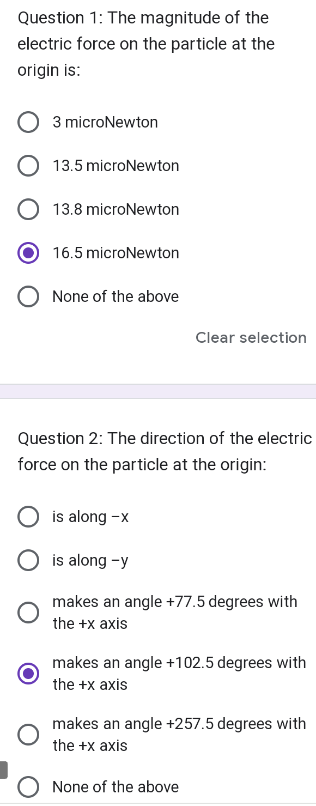Viewport: 316px width, 806px height.
Task: Click the "16.5 microNewton" answer label text
Action: coord(116,253)
